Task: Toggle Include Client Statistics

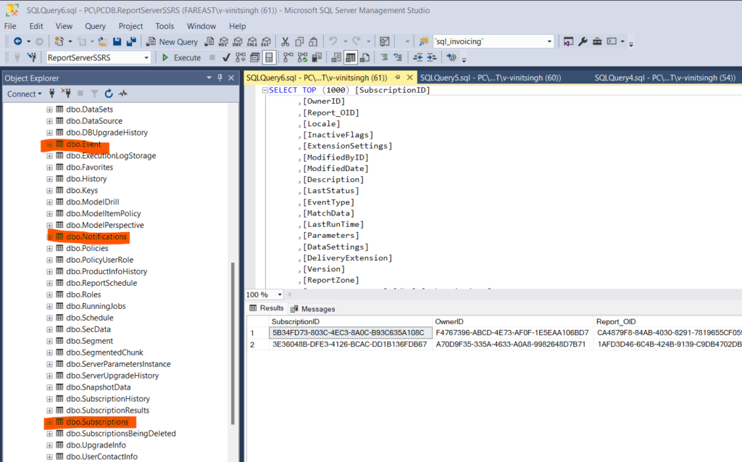Action: [x=317, y=58]
